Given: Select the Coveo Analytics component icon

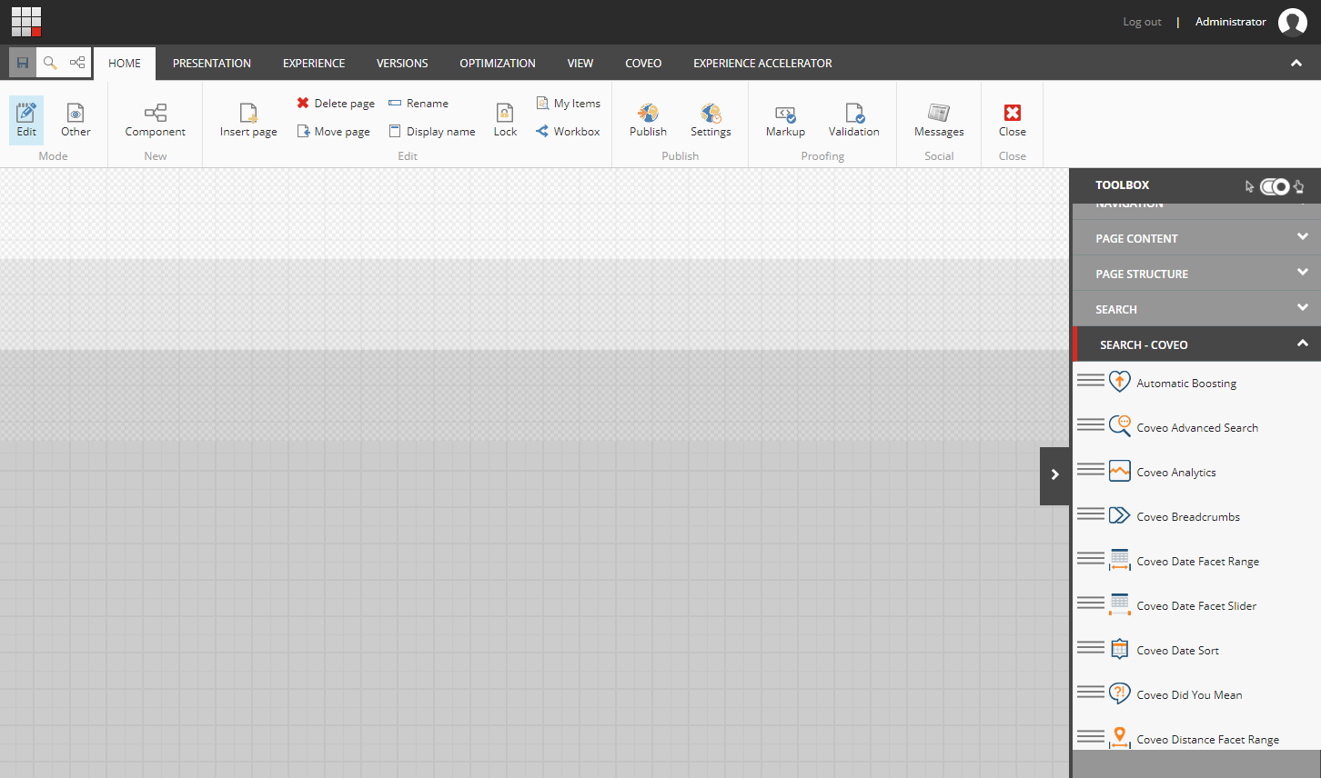Looking at the screenshot, I should pyautogui.click(x=1119, y=471).
